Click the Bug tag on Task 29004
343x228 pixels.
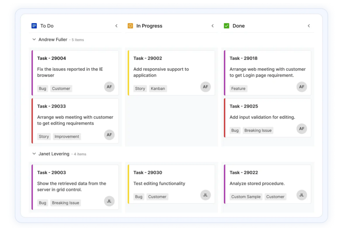pyautogui.click(x=43, y=88)
